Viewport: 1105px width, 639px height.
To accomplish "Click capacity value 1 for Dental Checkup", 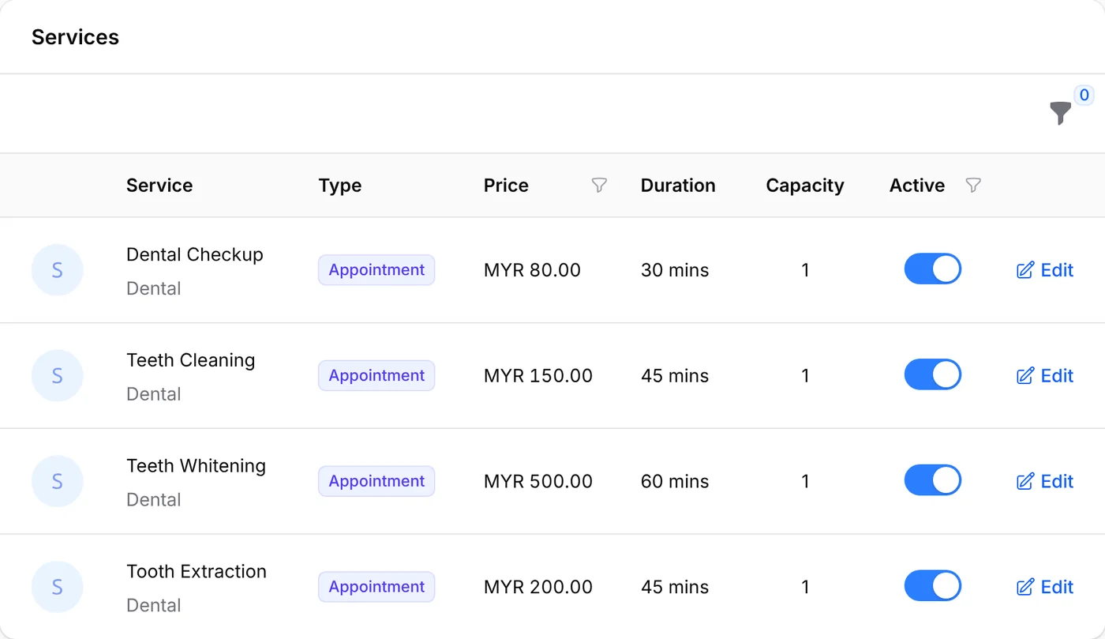I will 805,270.
